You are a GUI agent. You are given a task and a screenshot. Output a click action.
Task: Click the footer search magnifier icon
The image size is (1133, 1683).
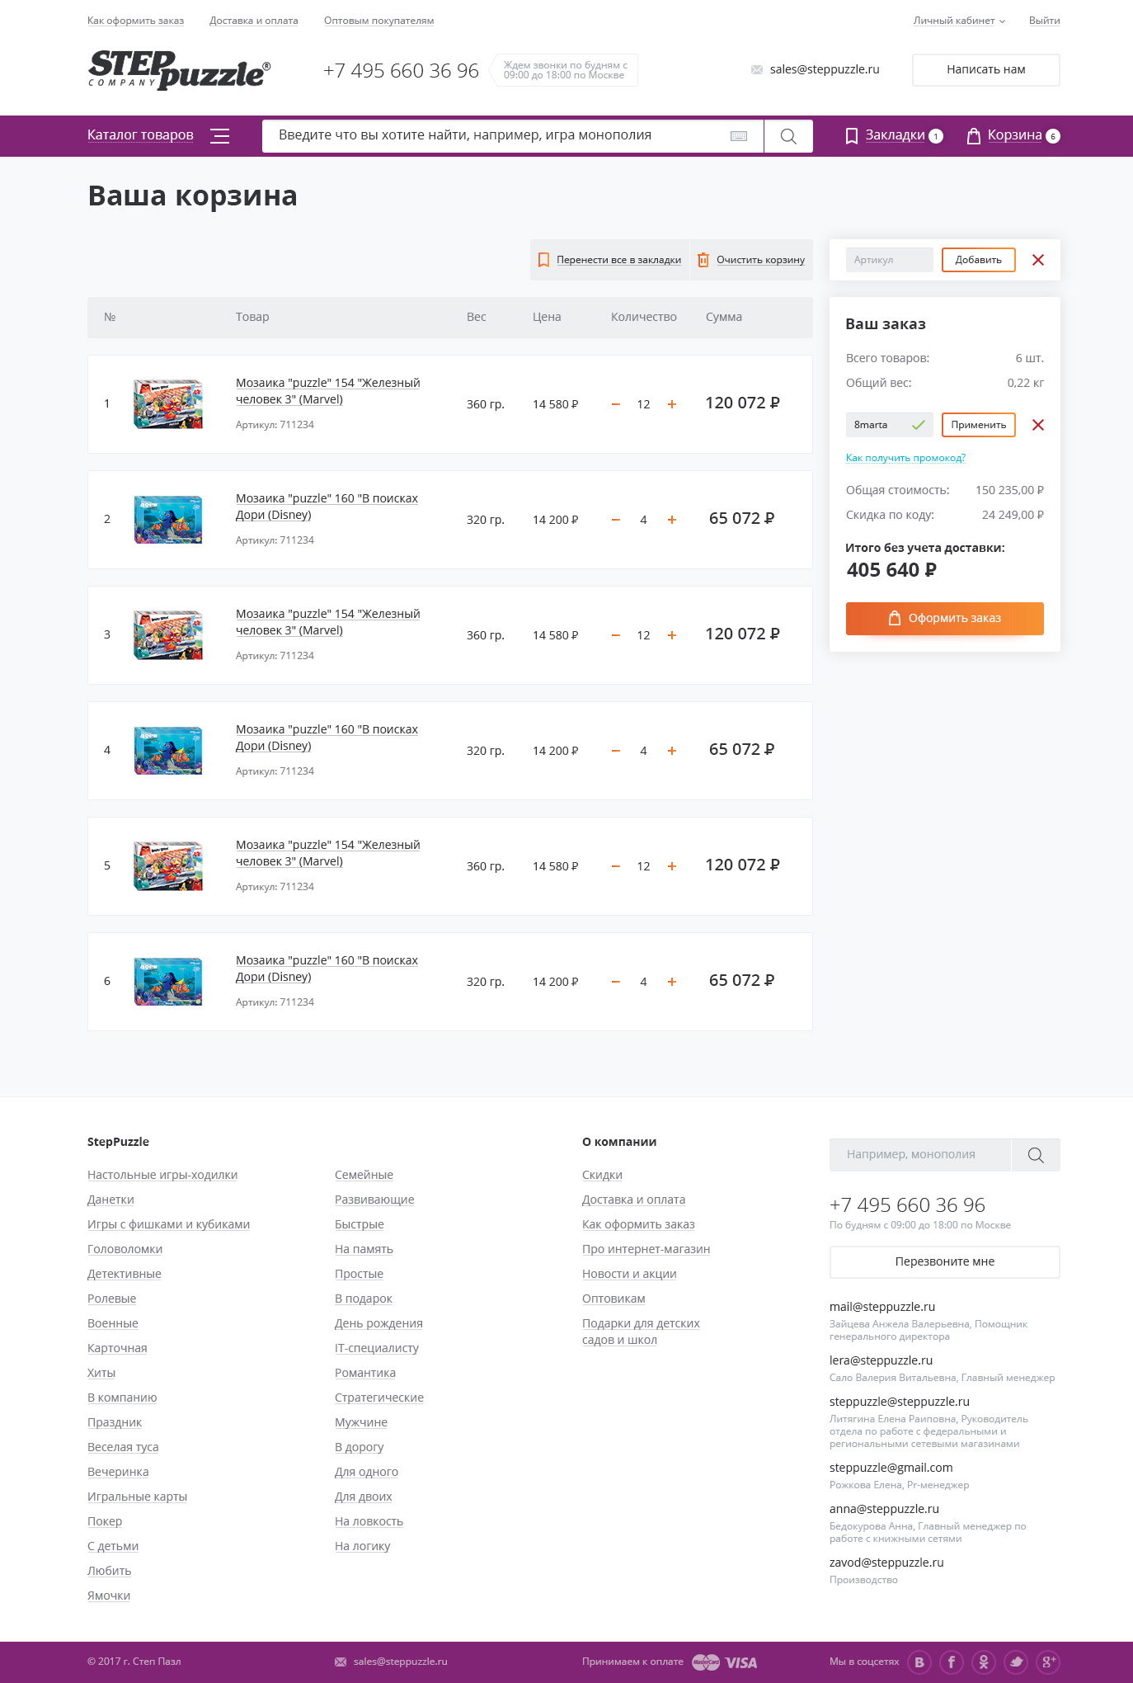coord(1036,1155)
